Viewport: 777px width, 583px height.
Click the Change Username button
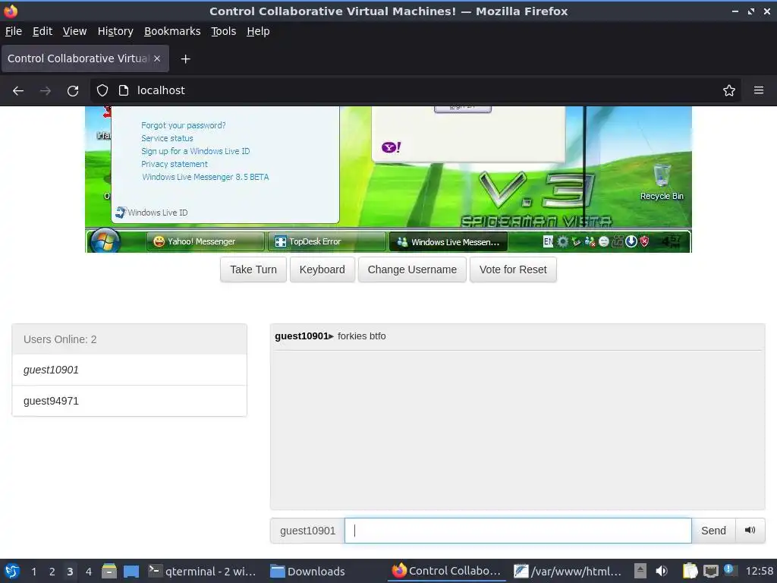pos(412,269)
